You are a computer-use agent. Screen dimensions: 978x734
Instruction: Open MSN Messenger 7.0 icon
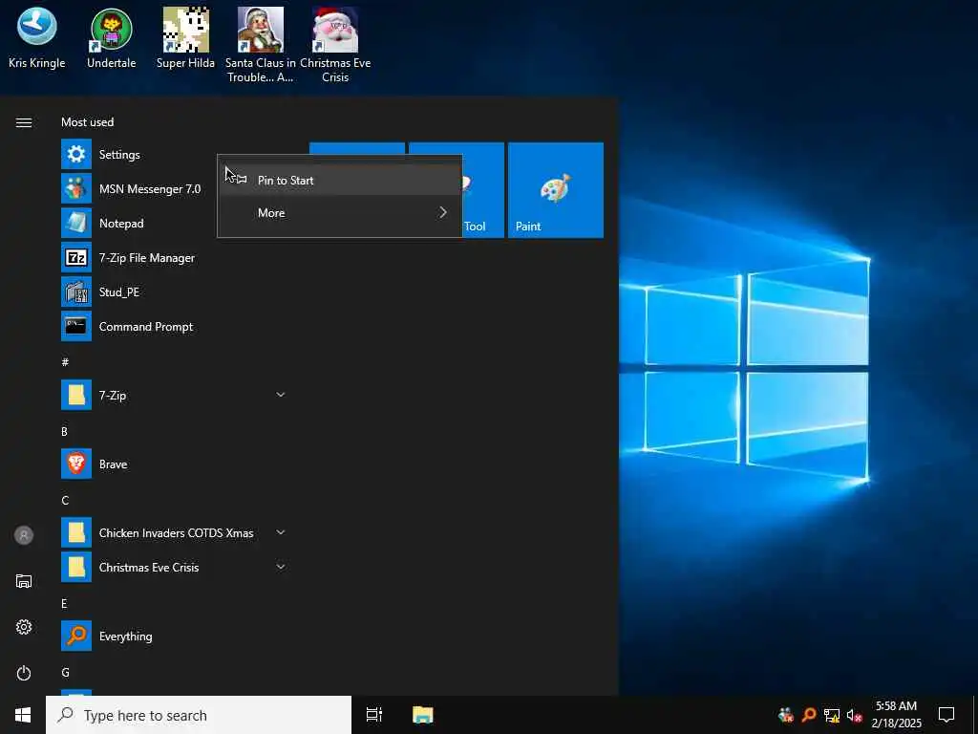pyautogui.click(x=76, y=188)
